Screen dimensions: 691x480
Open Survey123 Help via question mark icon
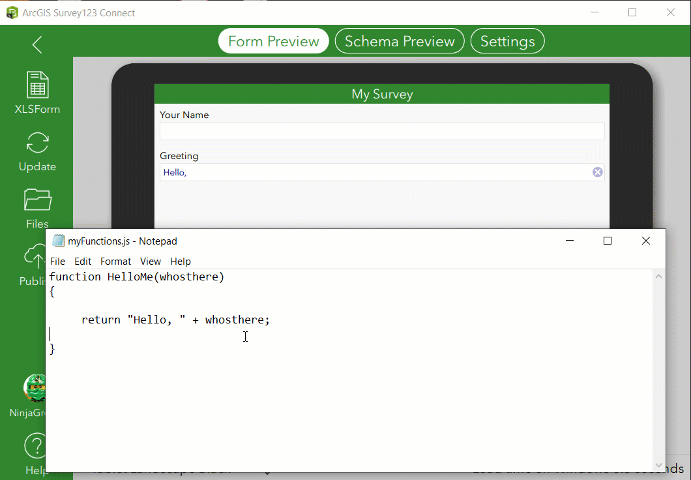(36, 446)
